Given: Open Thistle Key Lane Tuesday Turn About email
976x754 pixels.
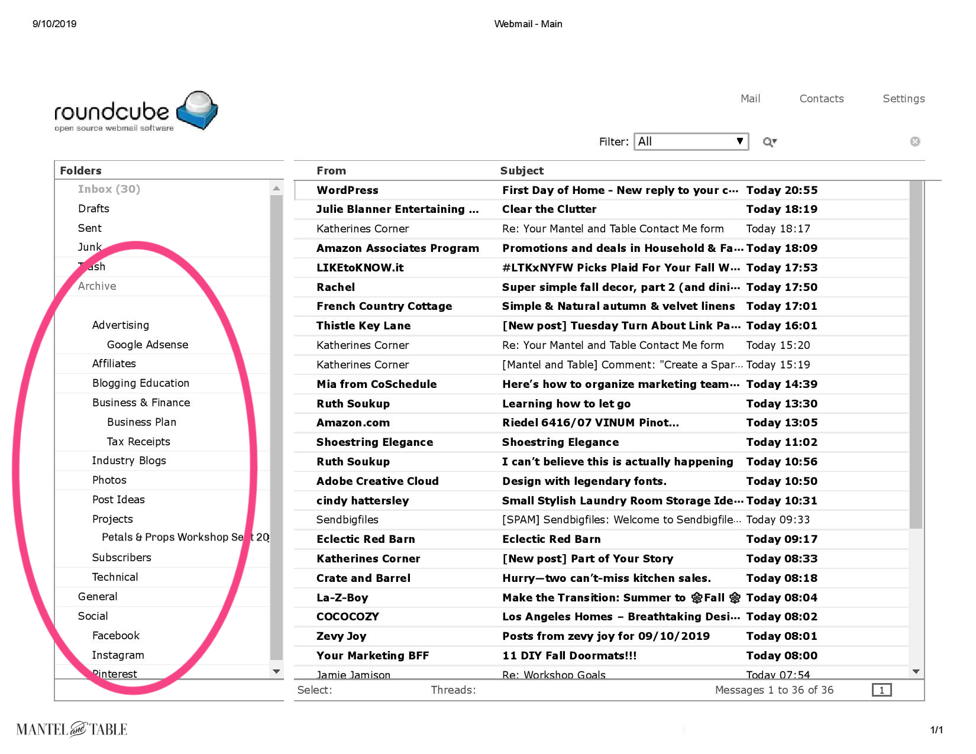Looking at the screenshot, I should 601,326.
